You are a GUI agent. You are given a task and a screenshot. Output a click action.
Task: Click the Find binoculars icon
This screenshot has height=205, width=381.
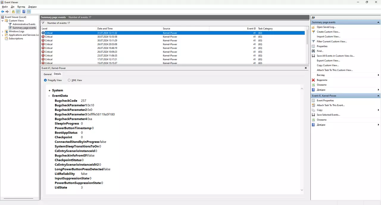[x=313, y=51]
